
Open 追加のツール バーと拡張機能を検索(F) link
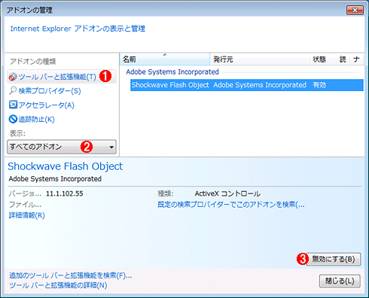(x=71, y=275)
